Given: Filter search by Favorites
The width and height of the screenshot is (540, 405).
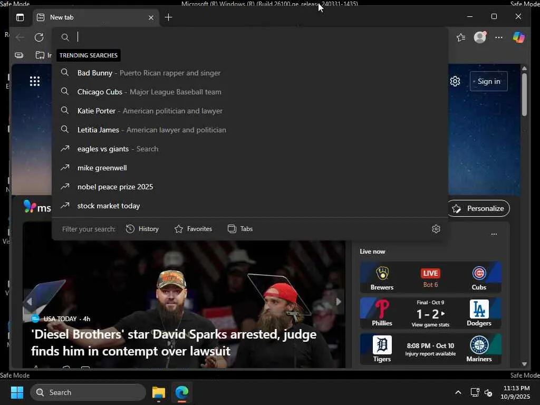Looking at the screenshot, I should [193, 229].
